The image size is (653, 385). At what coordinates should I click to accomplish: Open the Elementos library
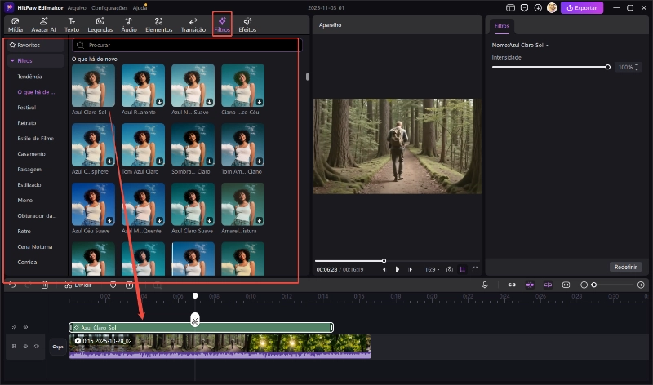(x=158, y=25)
